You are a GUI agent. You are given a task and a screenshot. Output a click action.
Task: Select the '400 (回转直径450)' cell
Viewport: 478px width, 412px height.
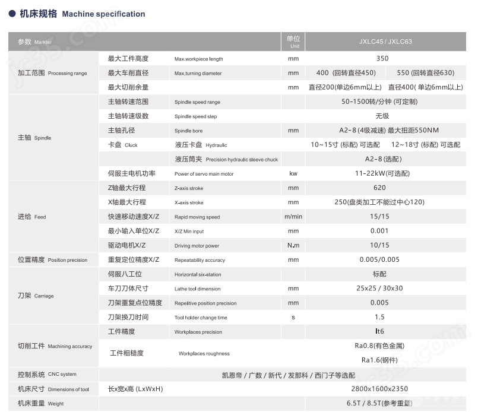point(346,73)
